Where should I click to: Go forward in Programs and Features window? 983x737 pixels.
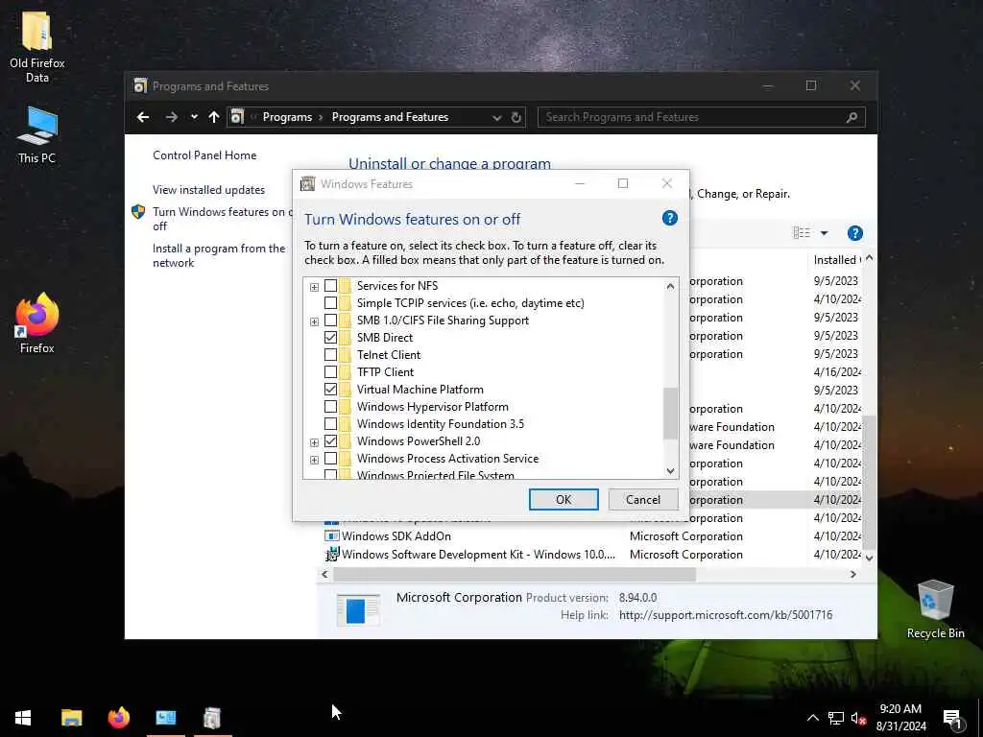point(171,117)
